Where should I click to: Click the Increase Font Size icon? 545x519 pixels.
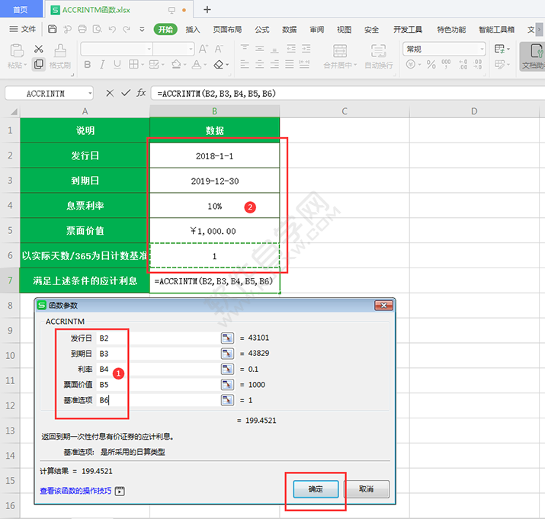204,49
